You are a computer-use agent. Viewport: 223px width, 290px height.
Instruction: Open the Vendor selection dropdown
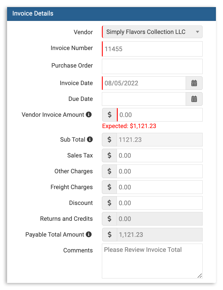[152, 32]
